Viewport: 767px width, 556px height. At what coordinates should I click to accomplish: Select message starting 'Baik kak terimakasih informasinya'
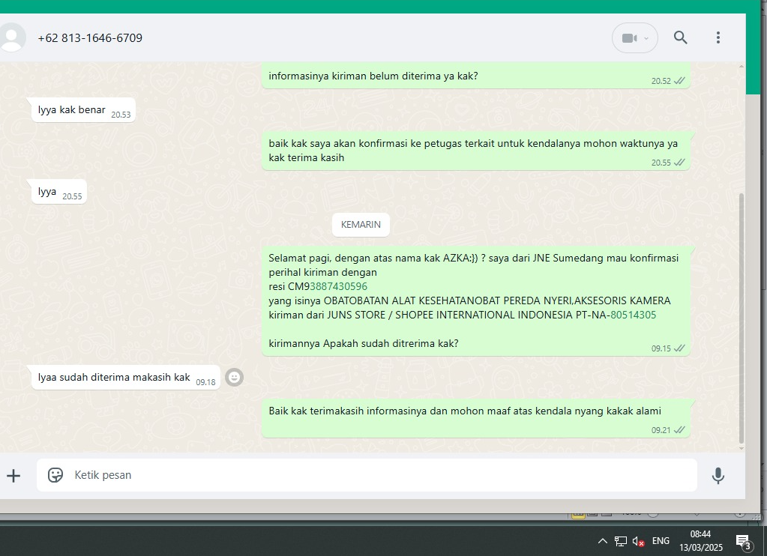pyautogui.click(x=475, y=418)
